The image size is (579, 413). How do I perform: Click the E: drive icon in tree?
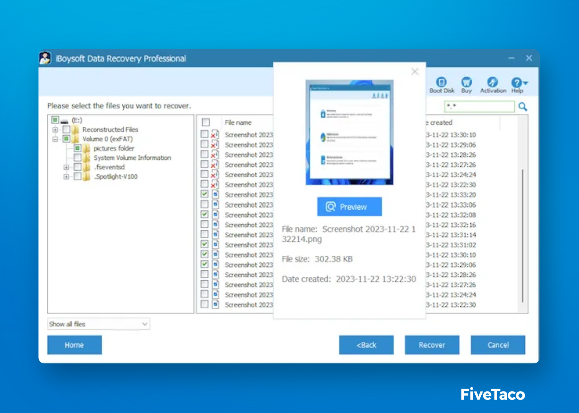[x=64, y=120]
